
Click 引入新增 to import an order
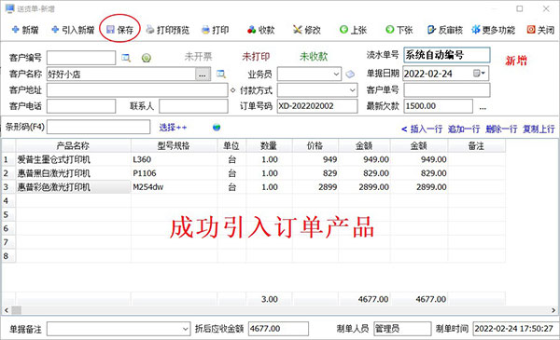[73, 30]
